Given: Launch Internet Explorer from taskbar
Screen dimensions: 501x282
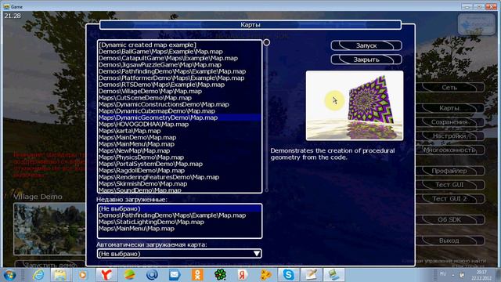Looking at the screenshot, I should (x=38, y=275).
